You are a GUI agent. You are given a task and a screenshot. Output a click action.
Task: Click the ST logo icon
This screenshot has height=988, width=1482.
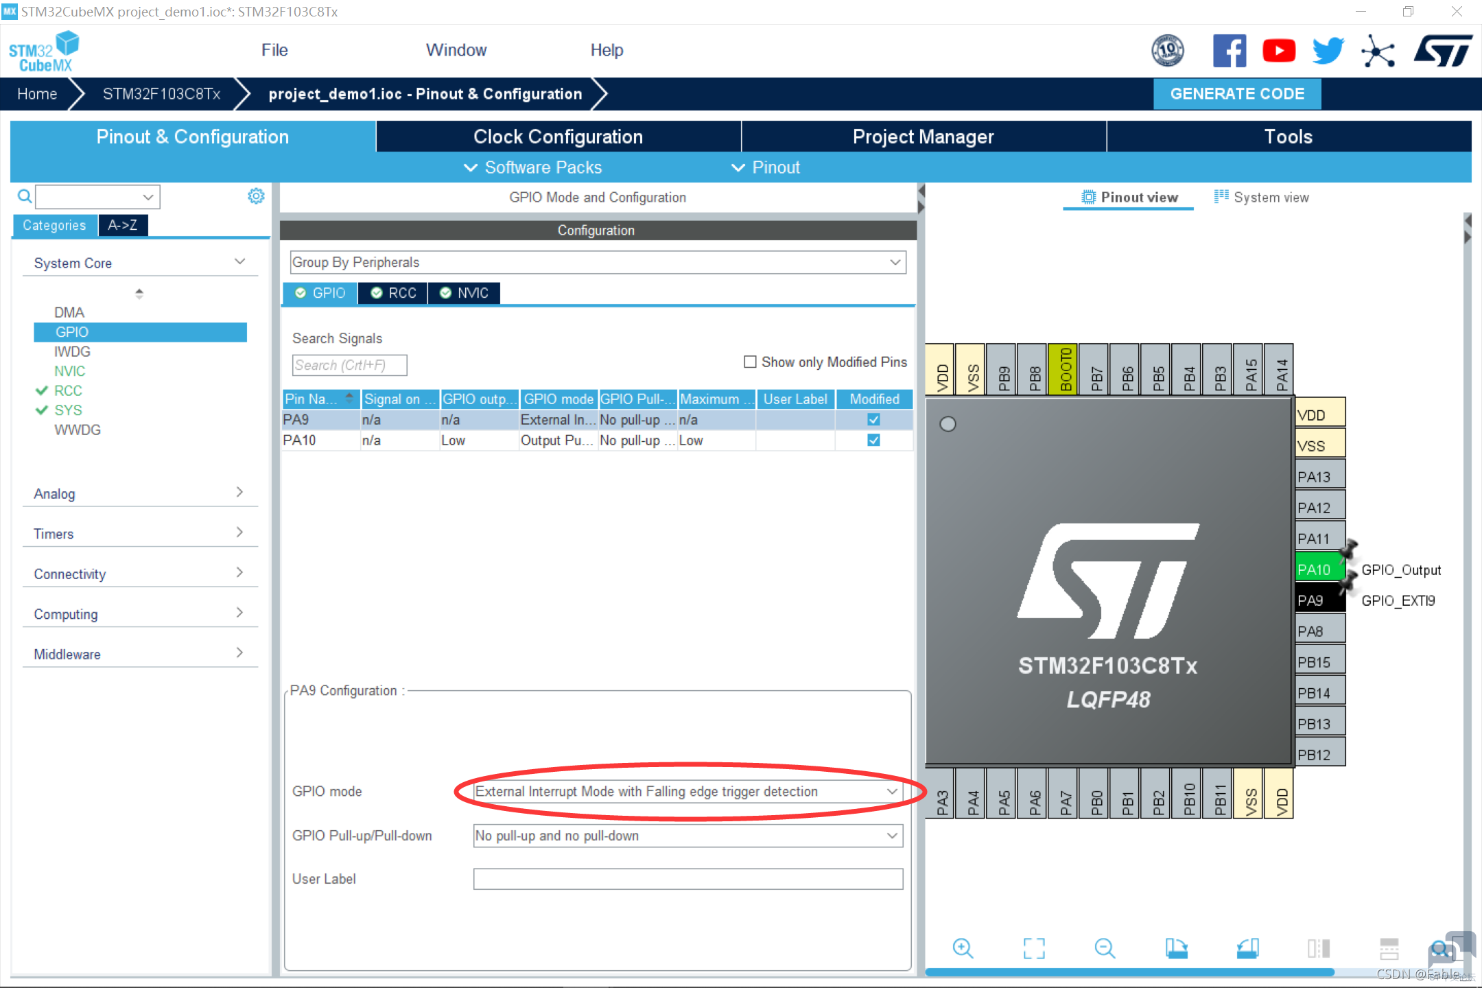point(1442,51)
